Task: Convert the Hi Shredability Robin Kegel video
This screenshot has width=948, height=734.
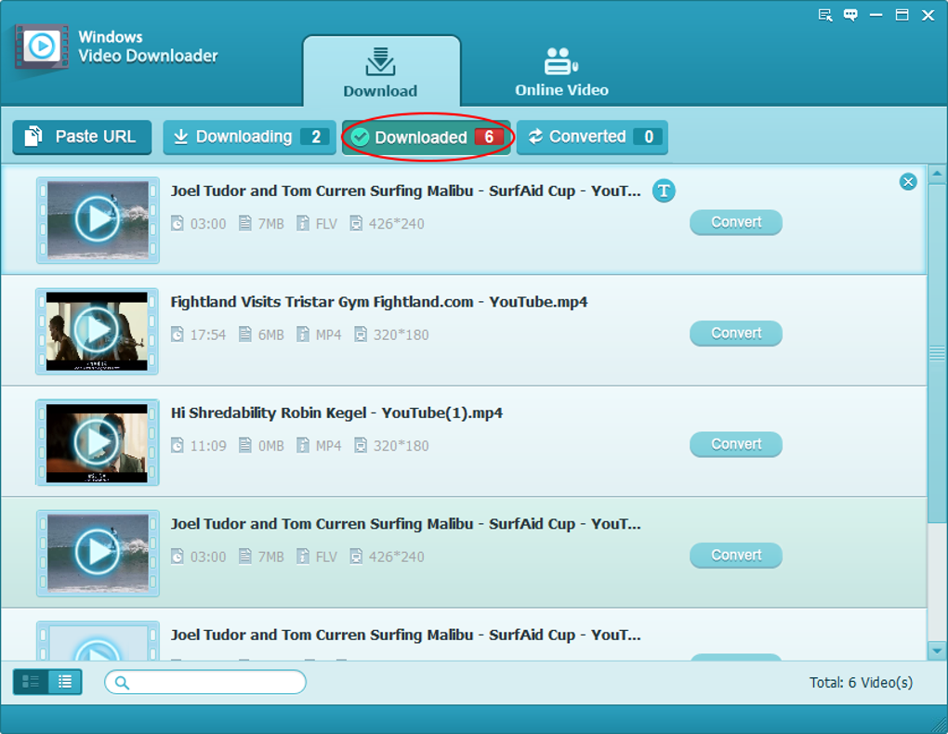Action: [x=736, y=444]
